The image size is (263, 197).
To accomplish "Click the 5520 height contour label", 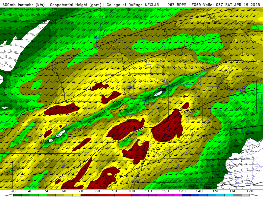I will coord(51,20).
